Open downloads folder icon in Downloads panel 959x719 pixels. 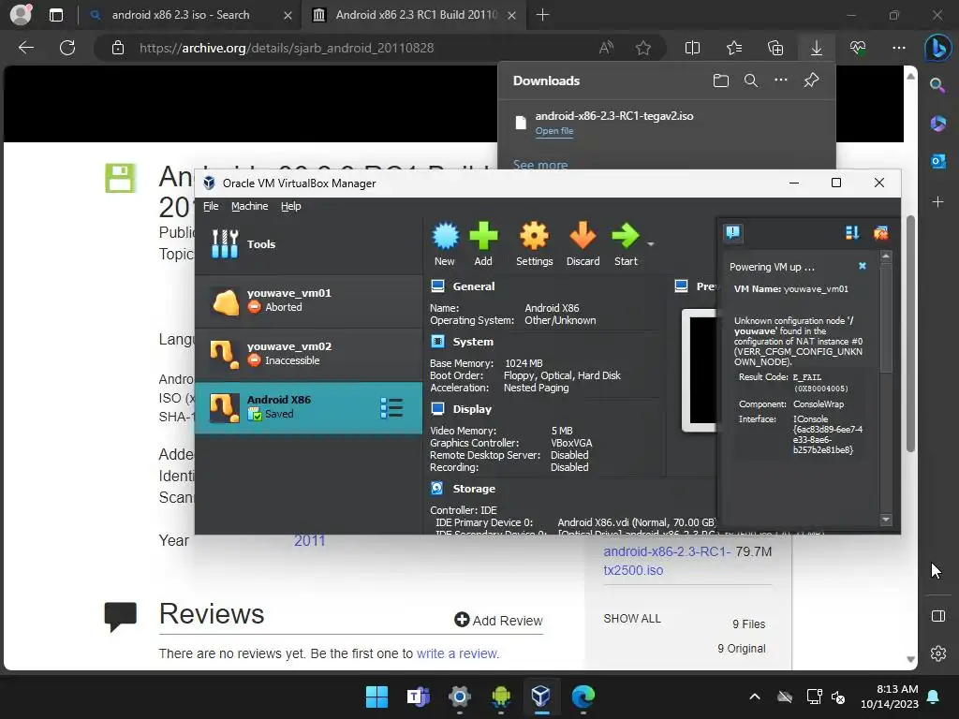point(721,81)
